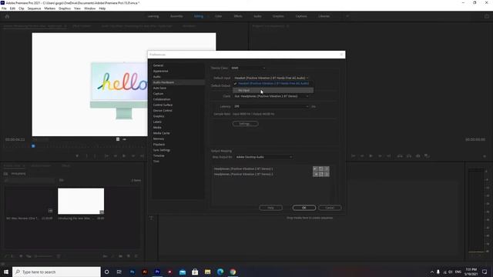
Task: Close the Preferences dialog with X
Action: [x=341, y=55]
